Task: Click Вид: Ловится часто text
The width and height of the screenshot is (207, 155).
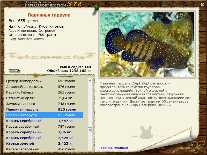Action: [x=26, y=39]
